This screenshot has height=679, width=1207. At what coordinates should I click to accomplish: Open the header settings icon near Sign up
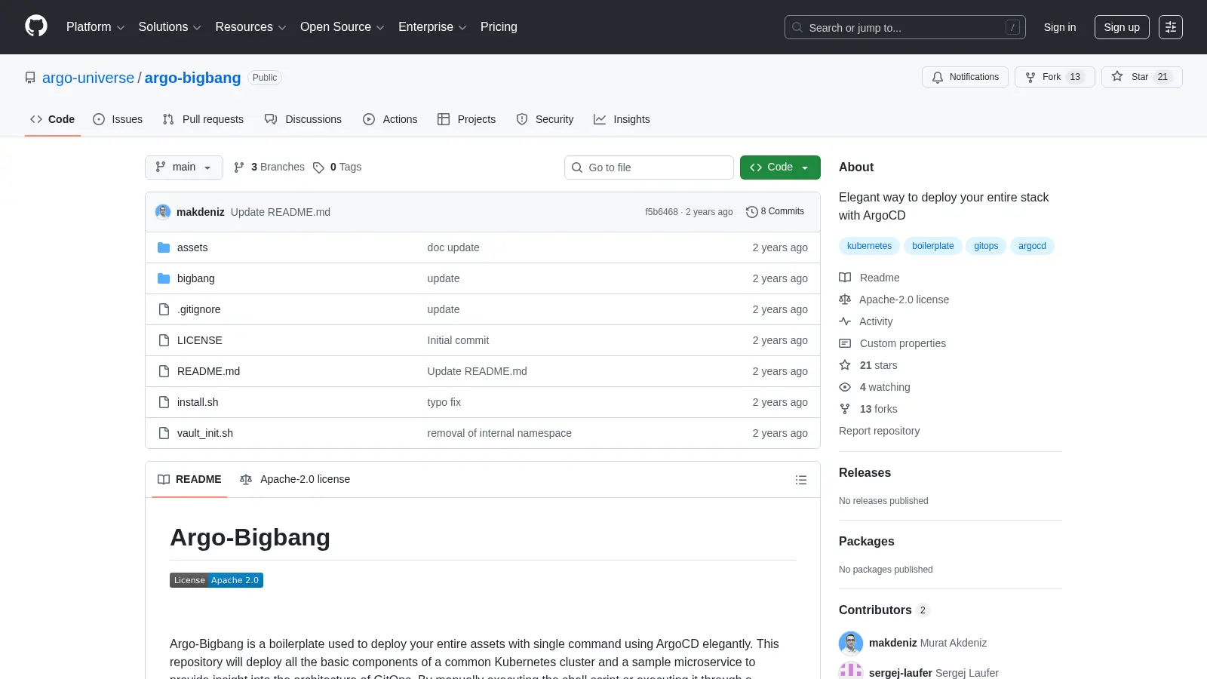(x=1171, y=27)
